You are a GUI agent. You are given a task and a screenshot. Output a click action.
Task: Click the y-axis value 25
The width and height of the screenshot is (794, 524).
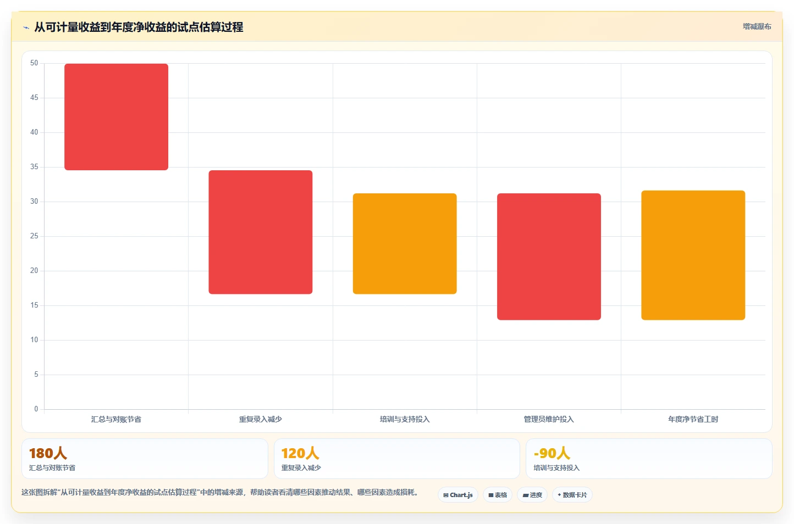point(34,236)
